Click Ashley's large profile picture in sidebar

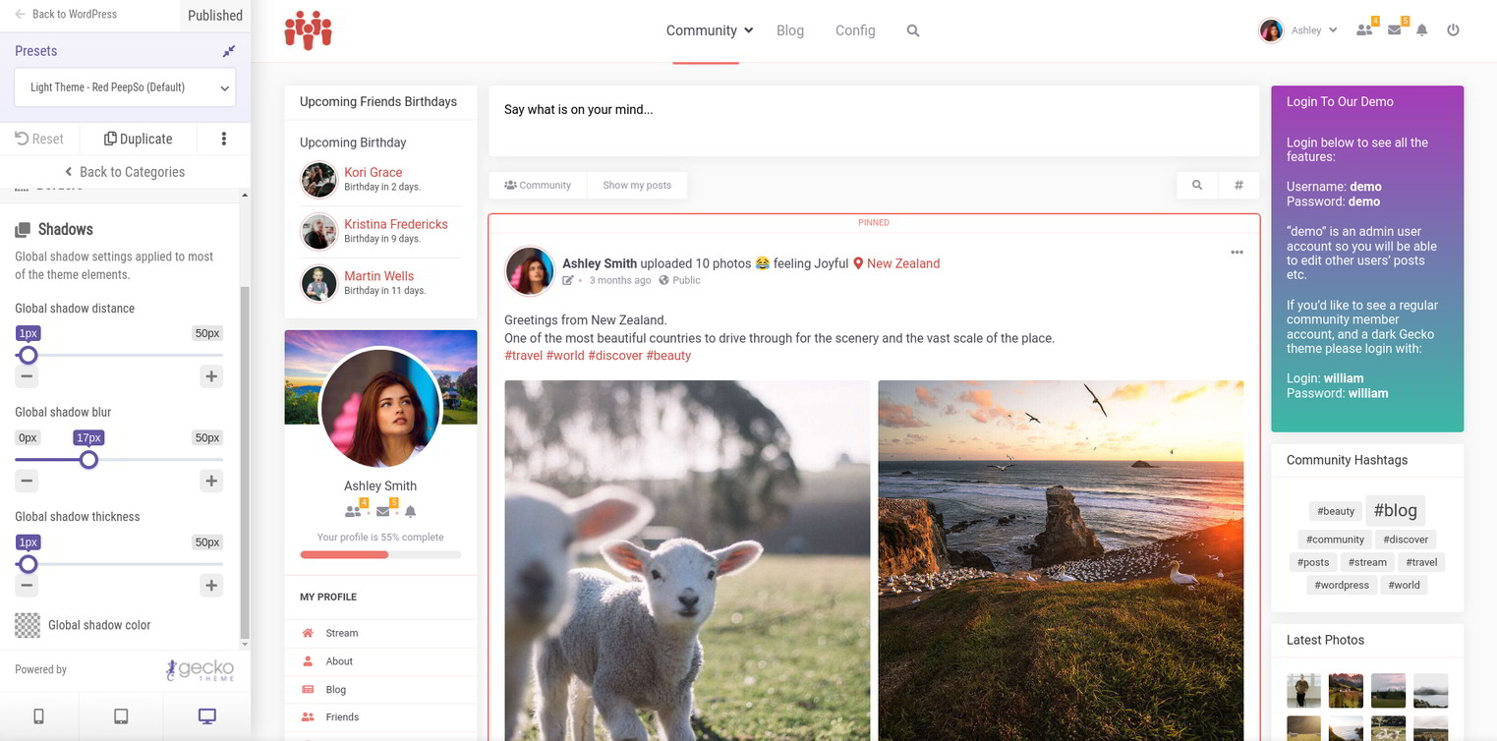click(x=380, y=407)
